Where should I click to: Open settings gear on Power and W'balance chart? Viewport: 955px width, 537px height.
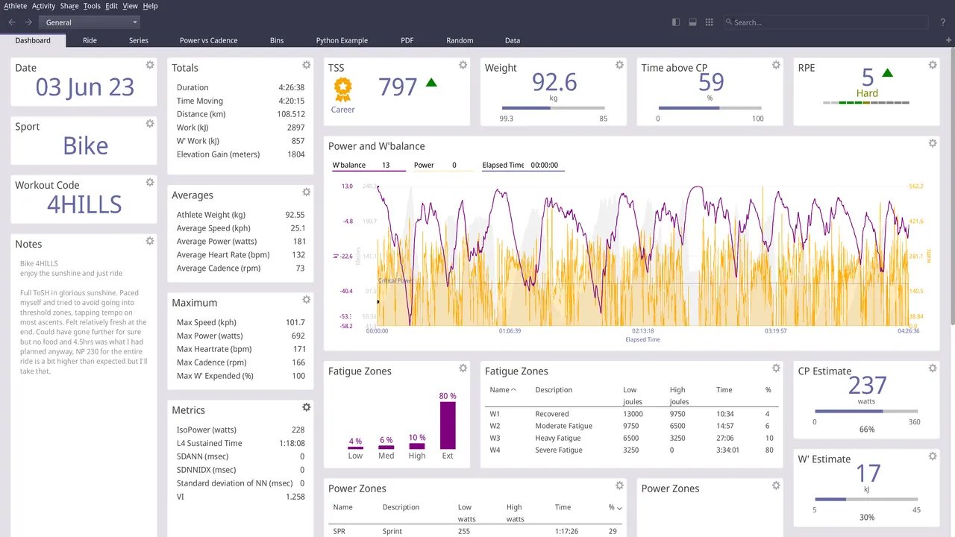pos(933,143)
